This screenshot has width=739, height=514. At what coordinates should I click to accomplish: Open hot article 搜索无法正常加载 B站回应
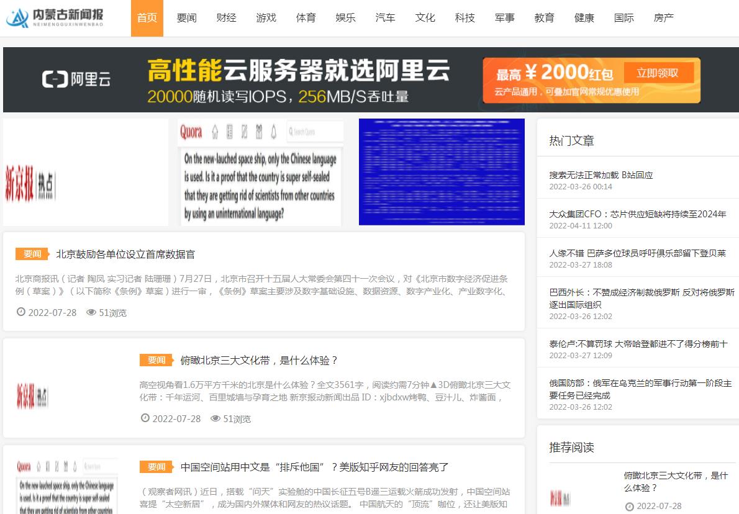[601, 175]
